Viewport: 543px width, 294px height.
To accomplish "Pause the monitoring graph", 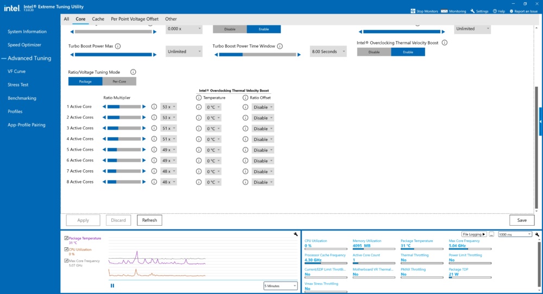I will pyautogui.click(x=112, y=286).
